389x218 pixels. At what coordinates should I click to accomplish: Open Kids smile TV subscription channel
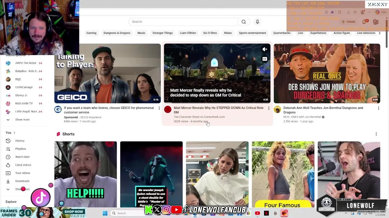pyautogui.click(x=24, y=104)
